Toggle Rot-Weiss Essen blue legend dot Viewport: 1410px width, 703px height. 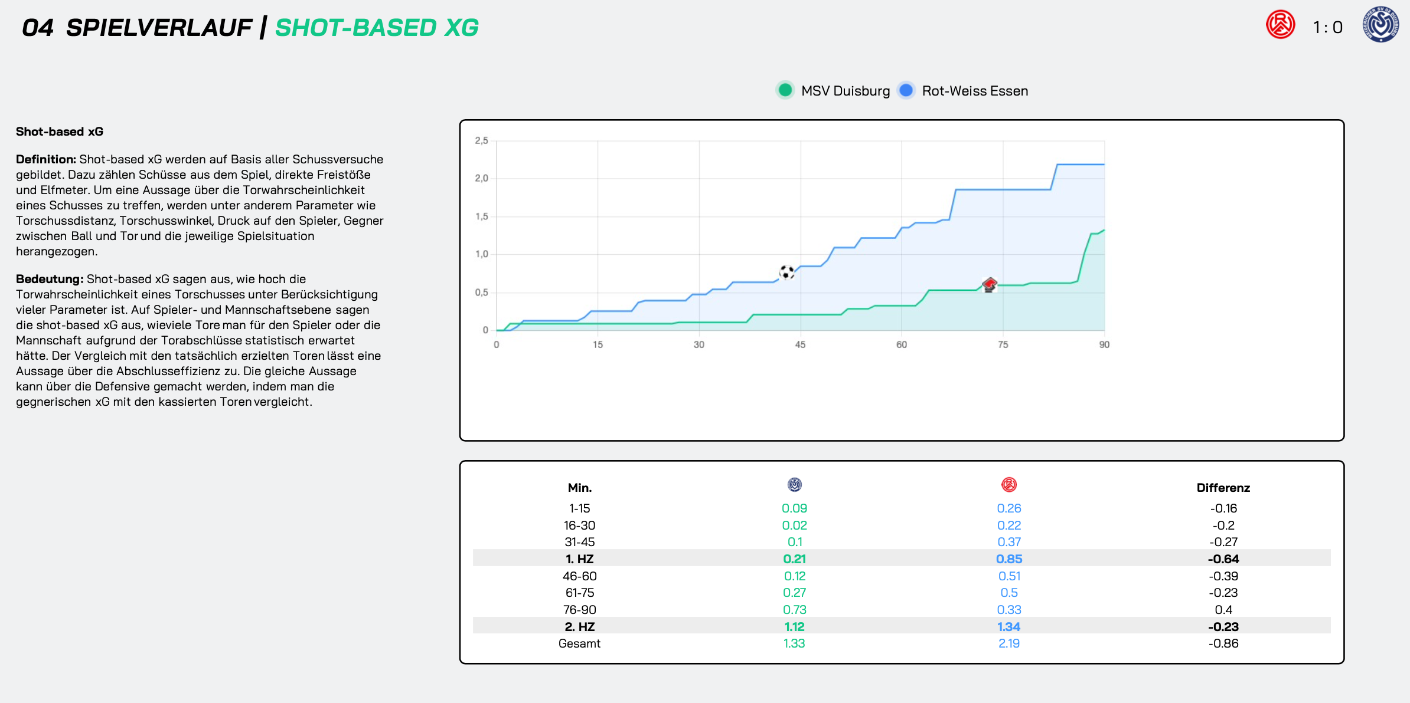(906, 90)
